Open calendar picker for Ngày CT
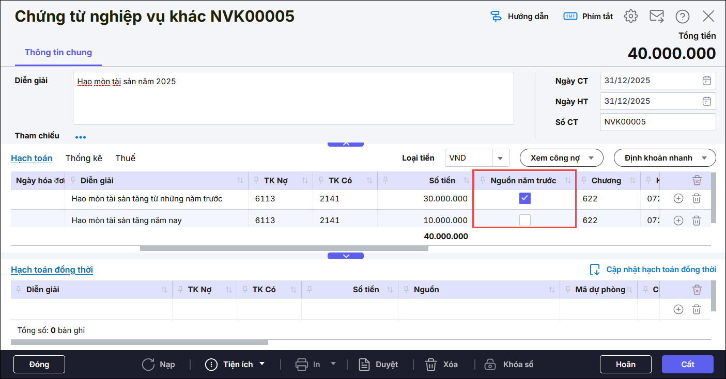This screenshot has width=726, height=379. [706, 81]
